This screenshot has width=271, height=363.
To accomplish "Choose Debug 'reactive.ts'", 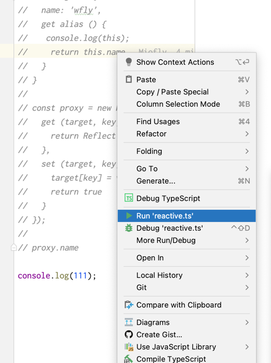I will tap(186, 228).
